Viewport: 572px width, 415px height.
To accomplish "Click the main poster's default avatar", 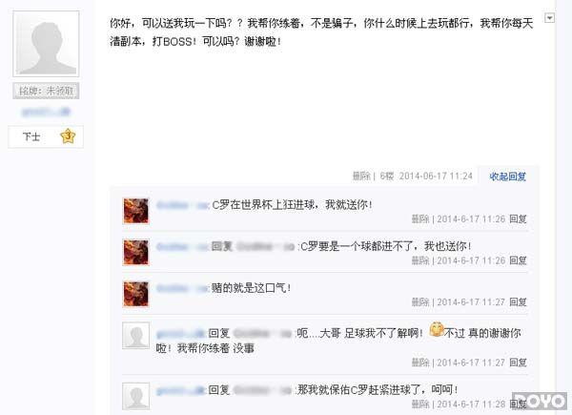I will click(x=46, y=44).
